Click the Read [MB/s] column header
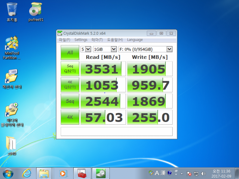Viewport: 239px width, 179px height. point(103,57)
